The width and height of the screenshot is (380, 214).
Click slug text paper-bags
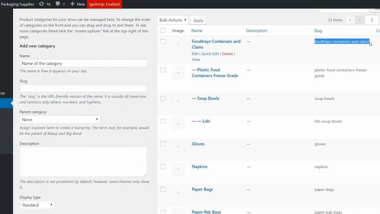(324, 190)
